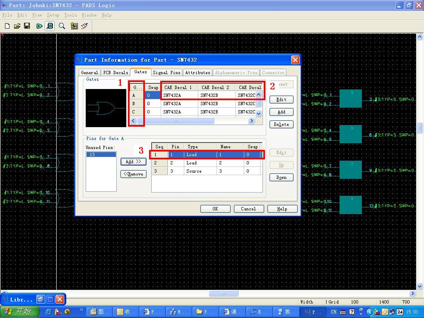Switch to the General tab
Screen dimensions: 424x318
(x=89, y=72)
